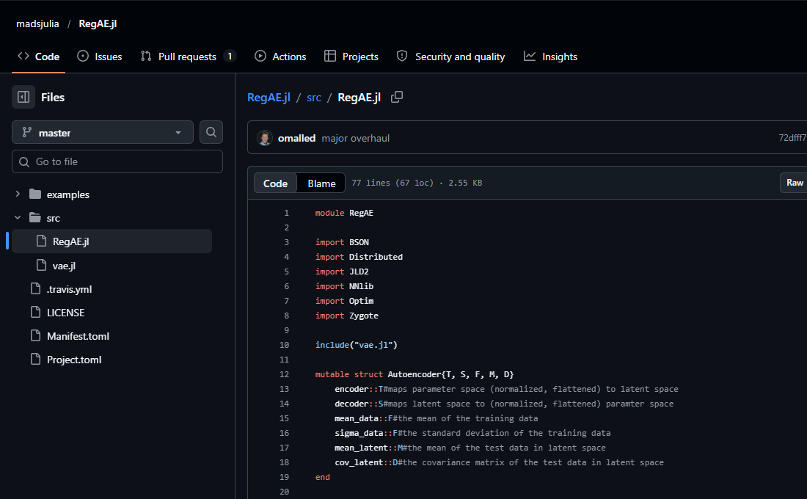Click line number 19
The height and width of the screenshot is (499, 807).
tap(284, 478)
